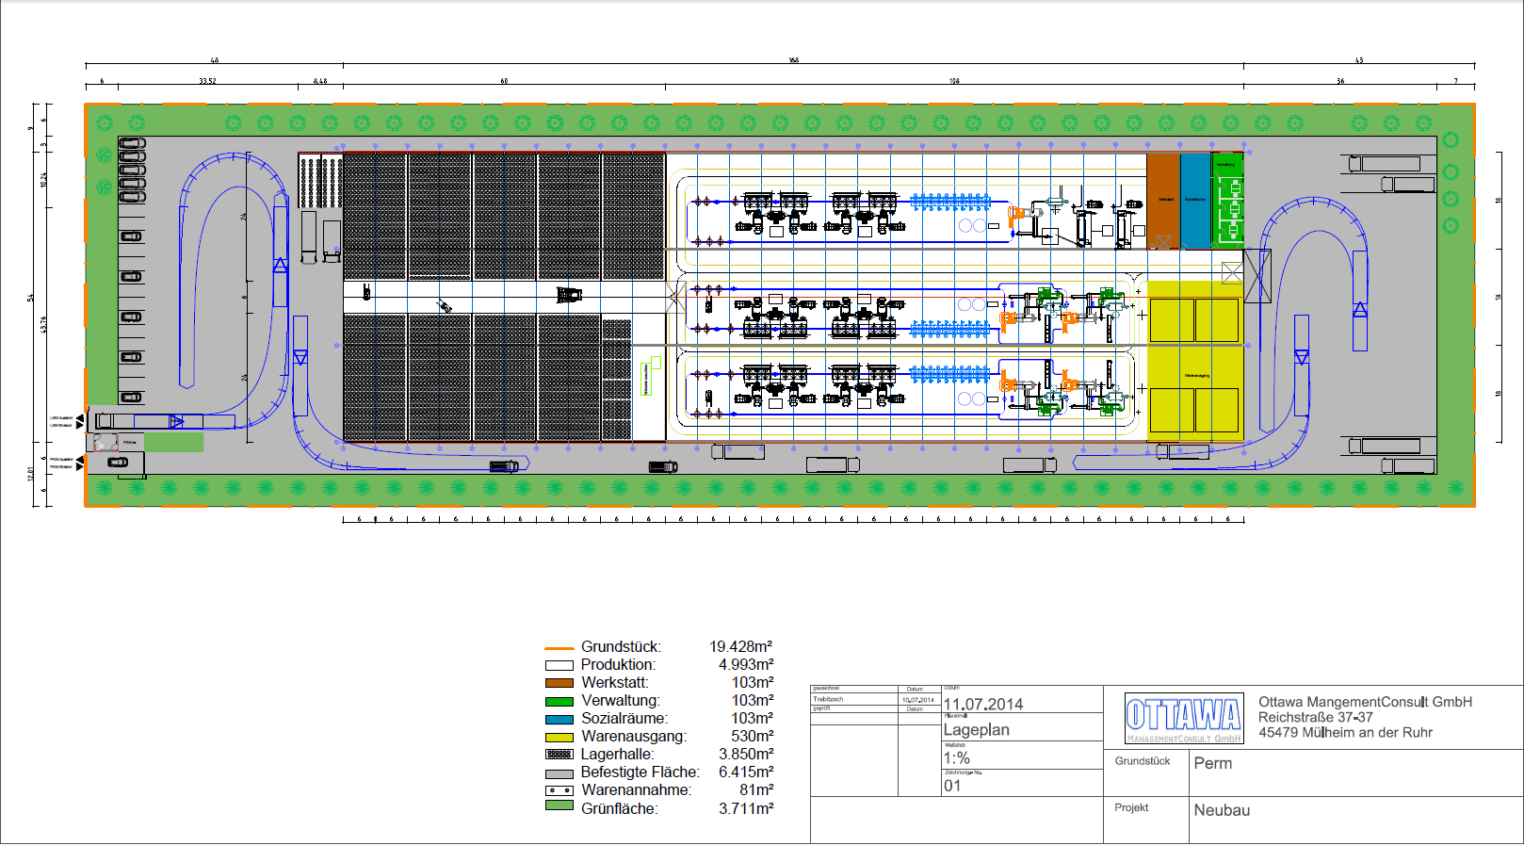The image size is (1524, 862).
Task: Click the scale value '1:%'
Action: (x=957, y=758)
